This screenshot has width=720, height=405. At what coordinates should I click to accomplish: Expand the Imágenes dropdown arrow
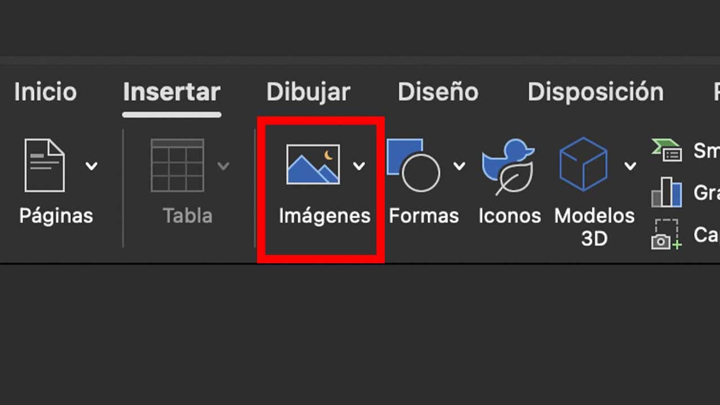(x=359, y=165)
